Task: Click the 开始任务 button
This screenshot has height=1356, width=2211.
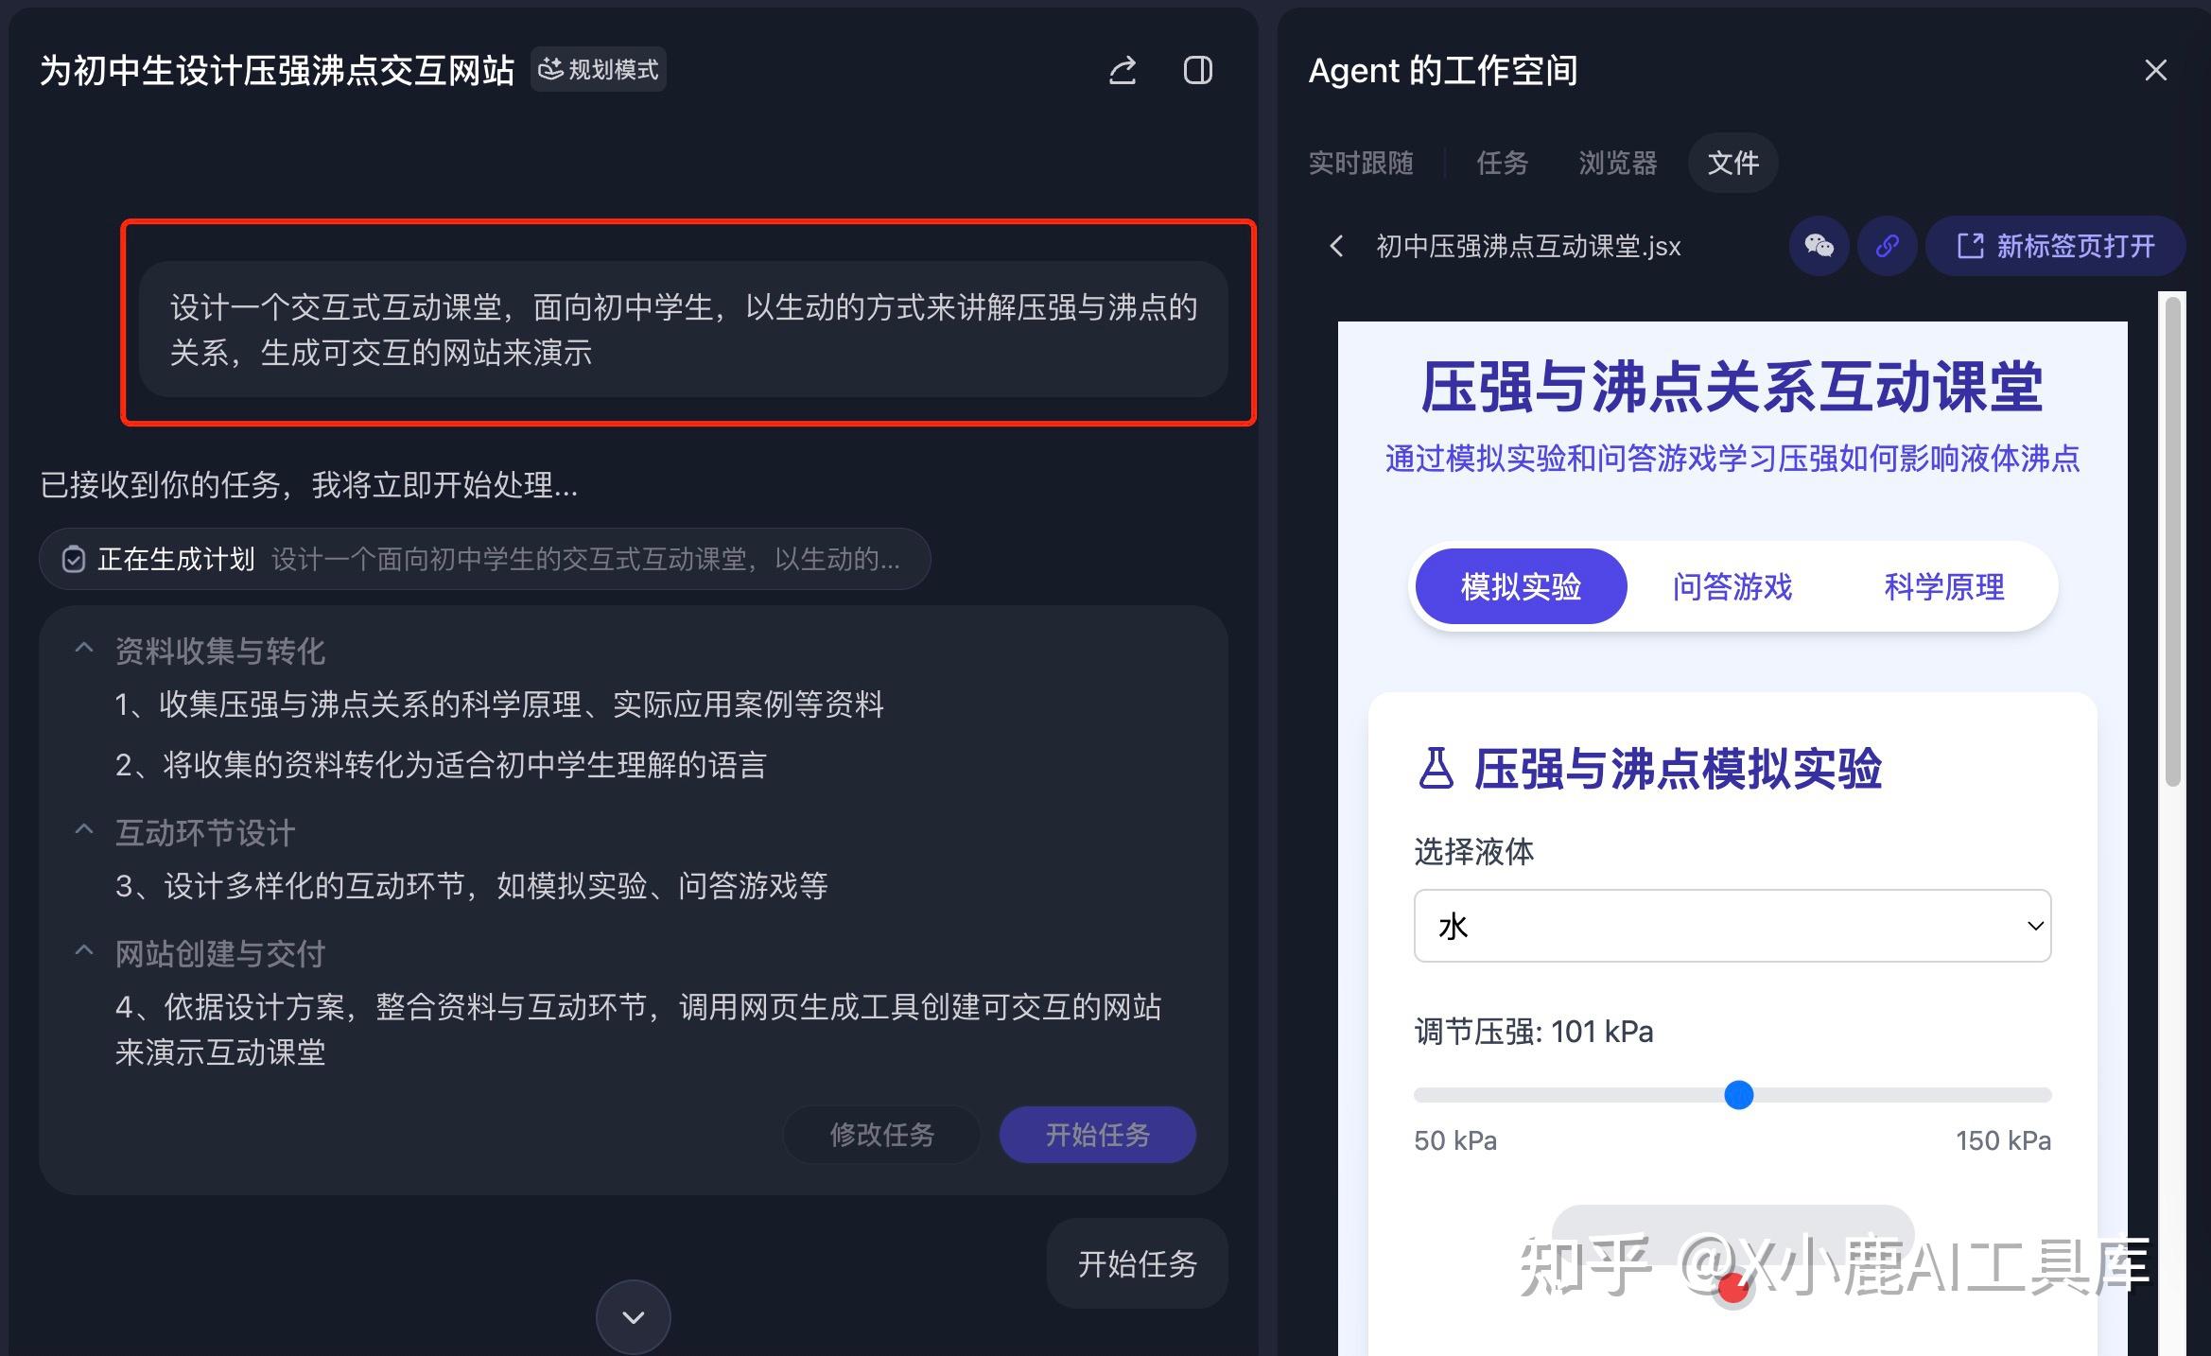Action: (x=1097, y=1135)
